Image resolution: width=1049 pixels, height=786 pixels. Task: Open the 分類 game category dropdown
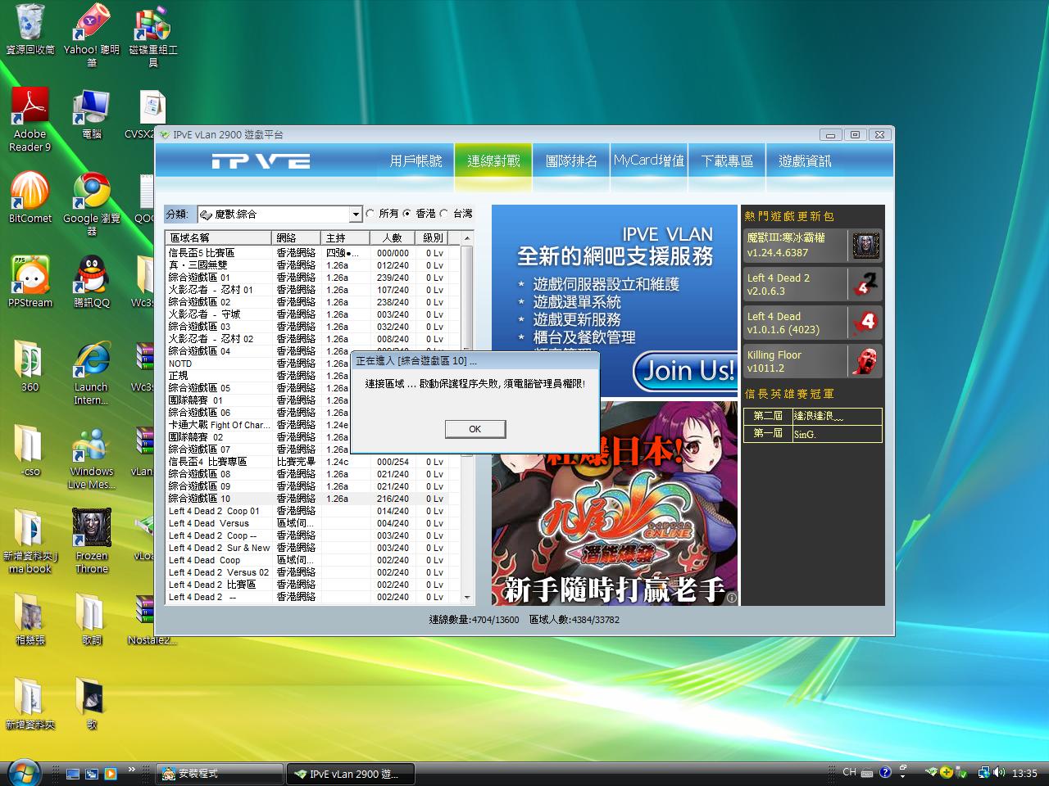click(x=356, y=215)
